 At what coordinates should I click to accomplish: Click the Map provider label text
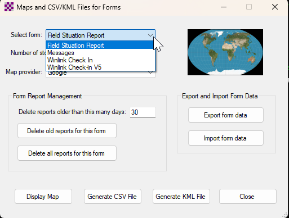point(24,72)
